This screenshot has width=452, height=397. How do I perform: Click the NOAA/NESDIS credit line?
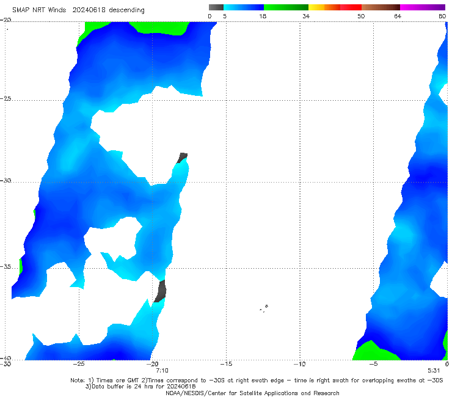(x=252, y=393)
